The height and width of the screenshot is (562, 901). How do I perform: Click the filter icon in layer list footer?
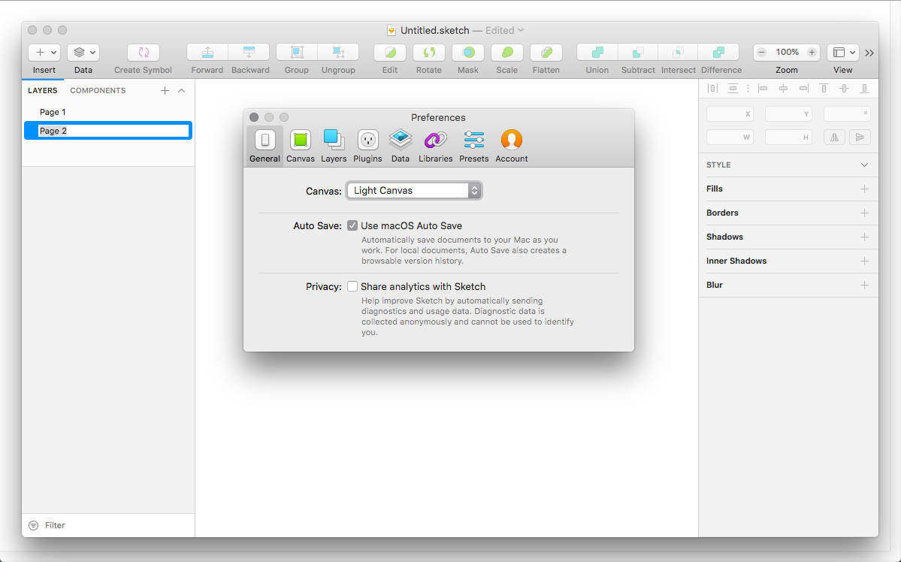[33, 525]
